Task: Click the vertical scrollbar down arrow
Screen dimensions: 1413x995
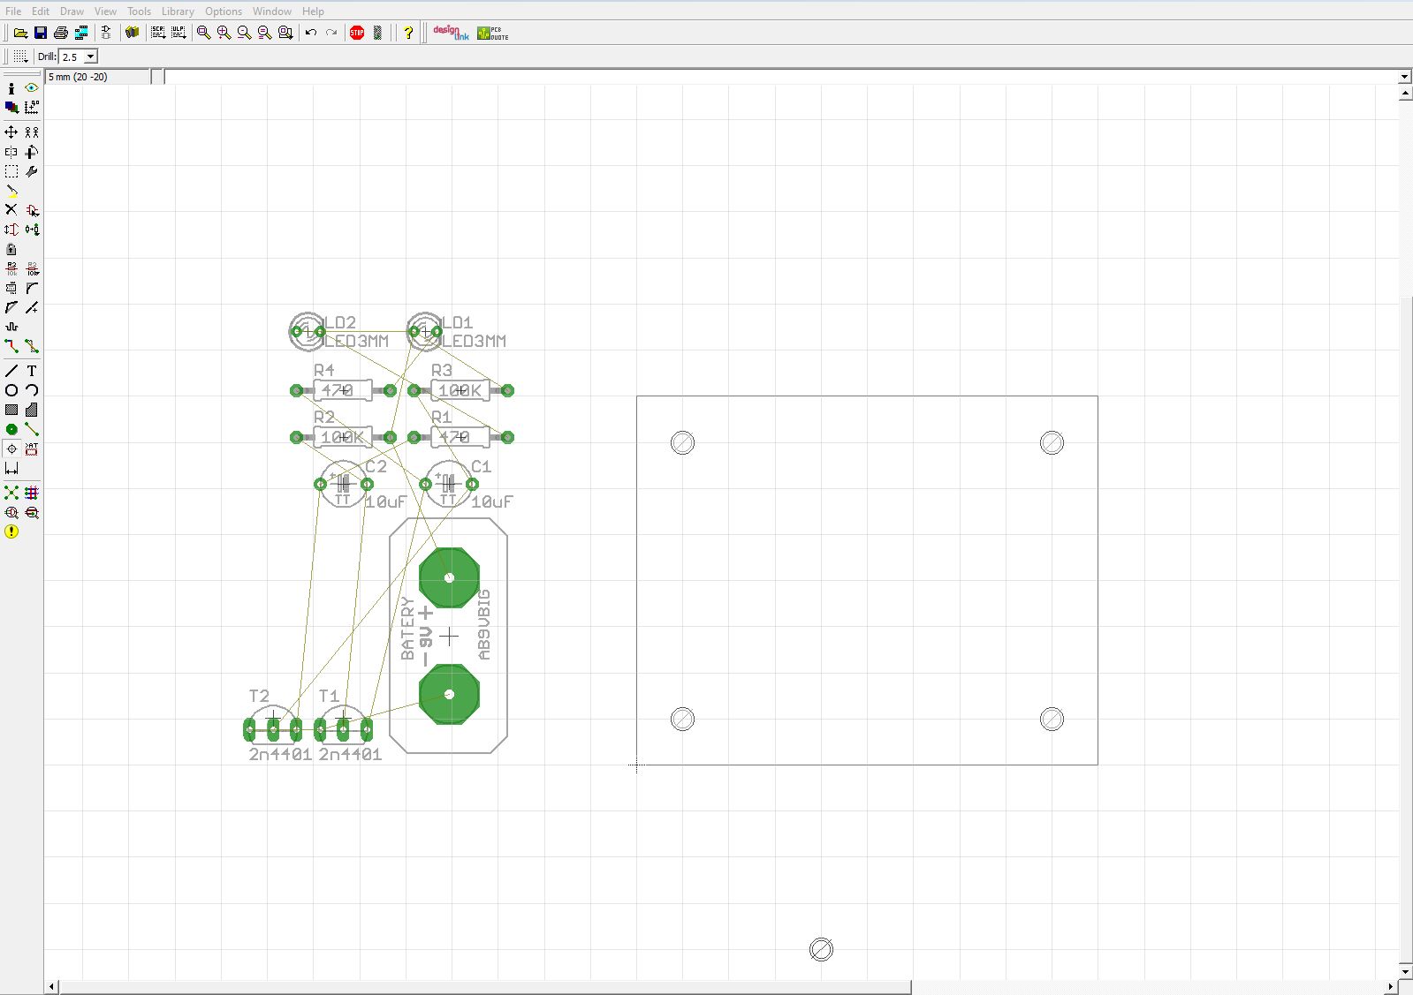Action: tap(1405, 971)
